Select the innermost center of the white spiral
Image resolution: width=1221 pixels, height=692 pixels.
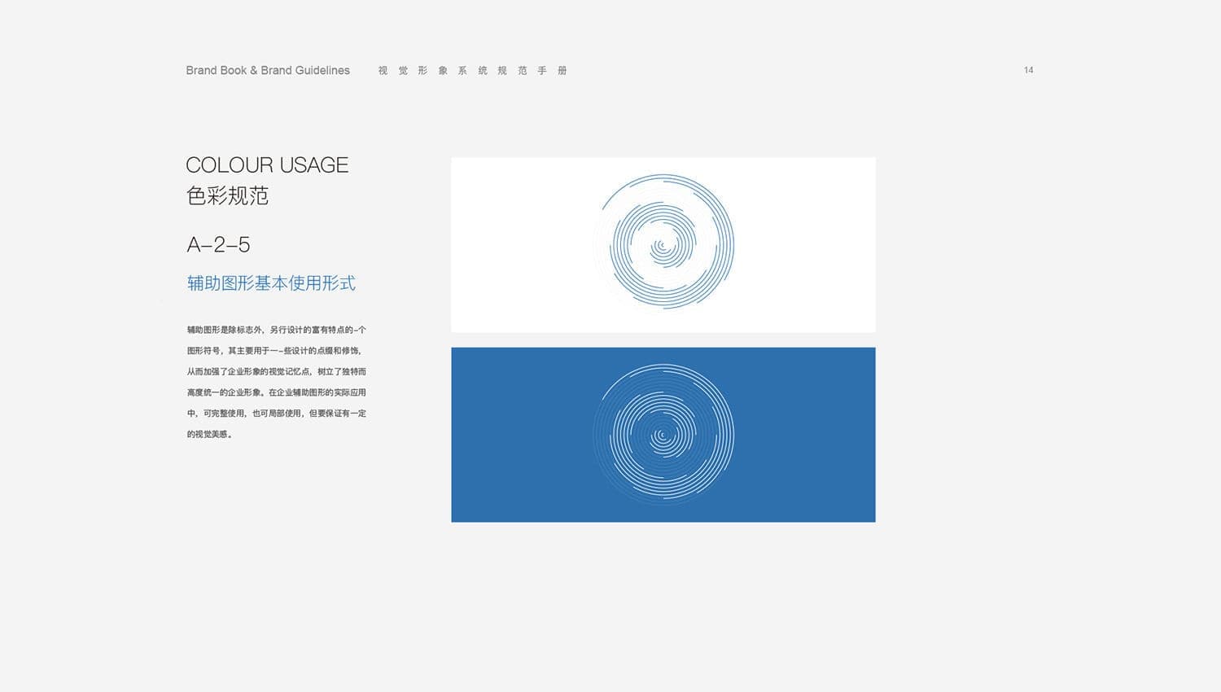click(x=663, y=436)
